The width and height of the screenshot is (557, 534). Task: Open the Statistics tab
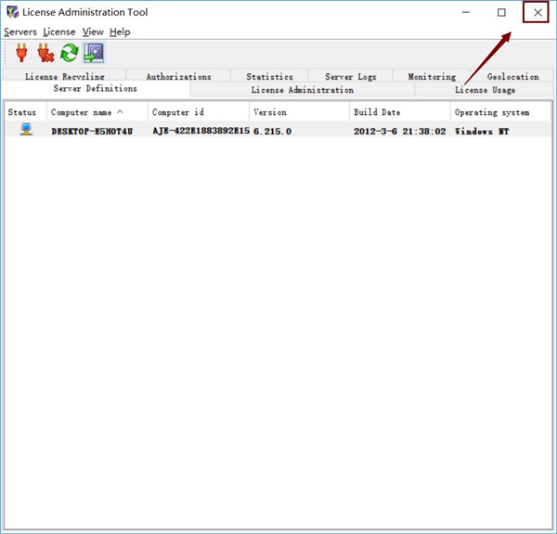click(269, 76)
